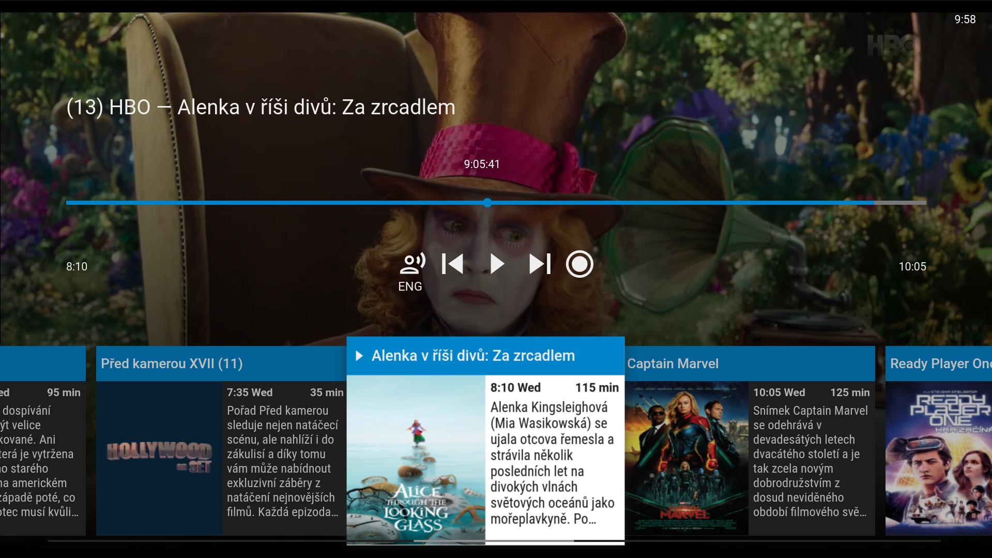Viewport: 992px width, 558px height.
Task: Start recording with the record icon
Action: [579, 264]
